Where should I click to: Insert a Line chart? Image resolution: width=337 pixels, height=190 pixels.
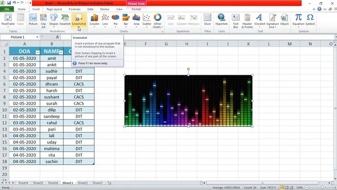point(105,20)
